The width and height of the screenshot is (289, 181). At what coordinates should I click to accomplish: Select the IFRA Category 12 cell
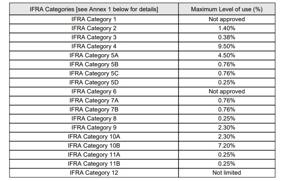click(94, 172)
